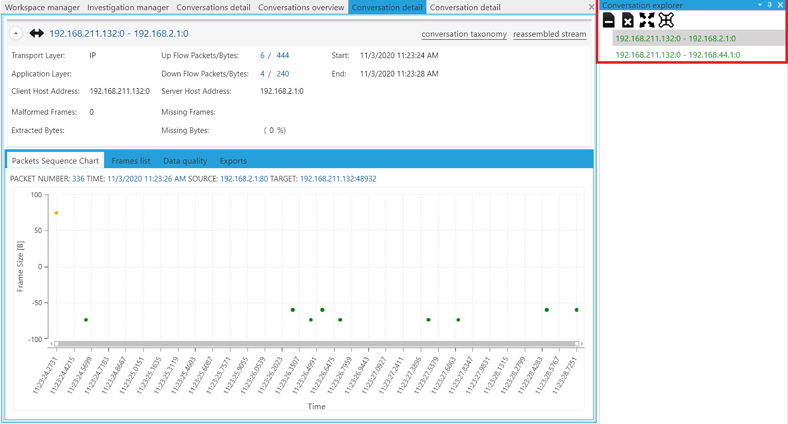
Task: Pin the Conversation explorer panel
Action: tap(770, 5)
